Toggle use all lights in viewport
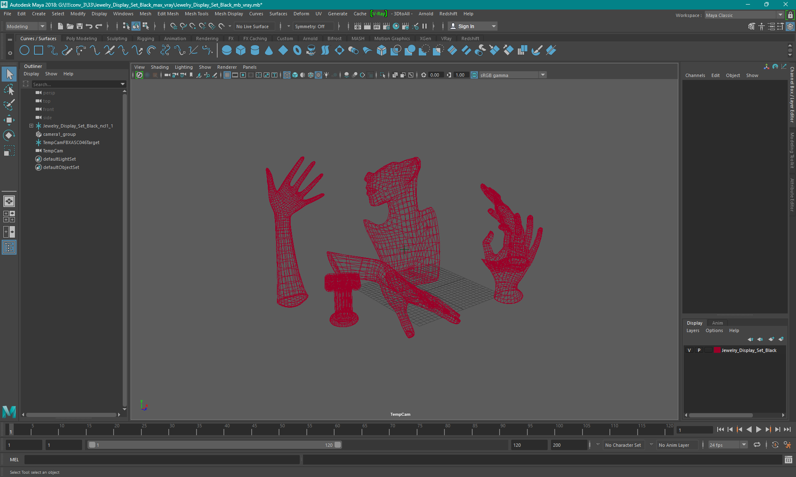 pos(327,75)
